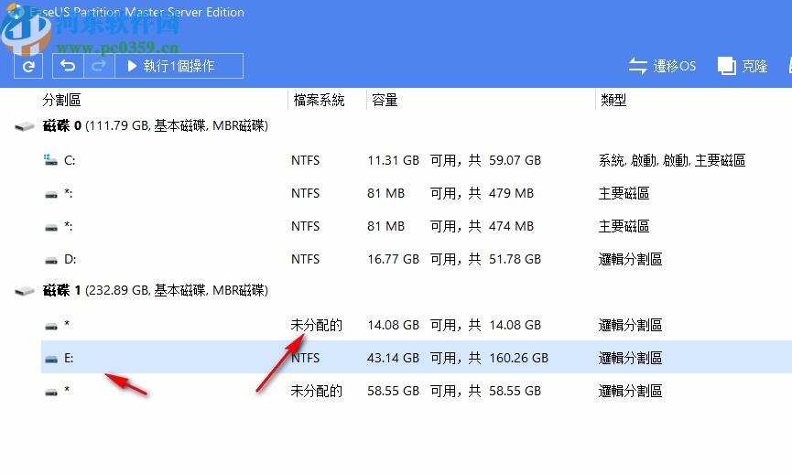Open the Migrate OS (遷移OS) tool
The image size is (792, 474).
(x=662, y=66)
